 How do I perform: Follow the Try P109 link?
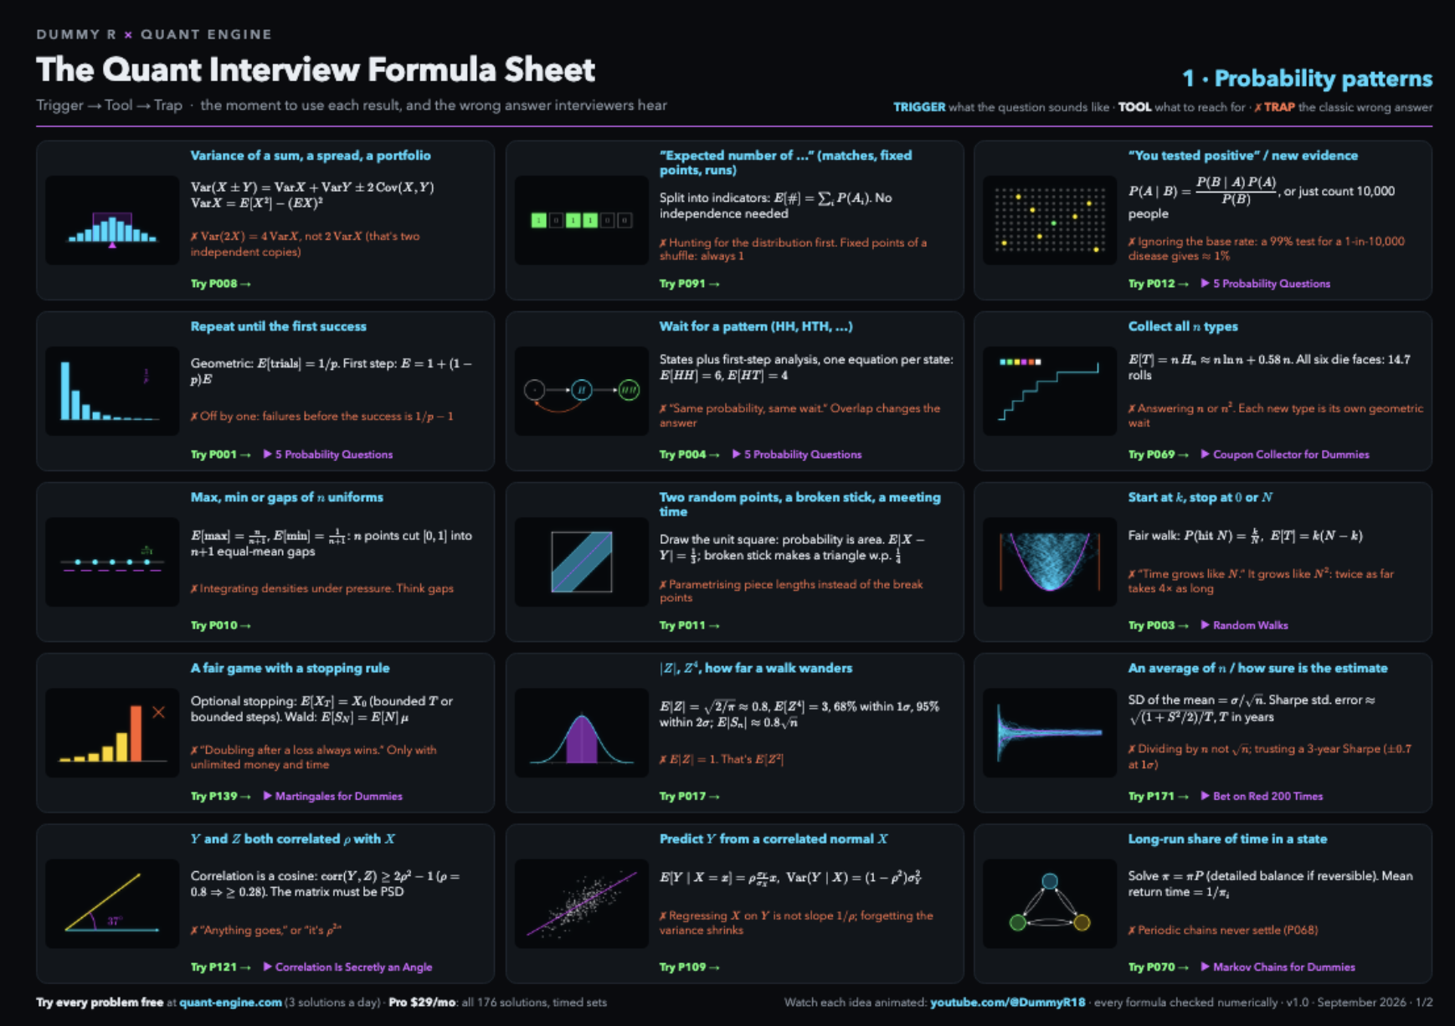689,967
